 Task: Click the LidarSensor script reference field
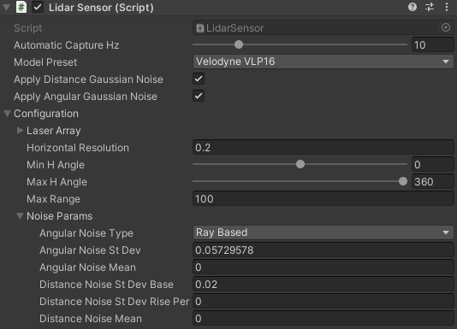[x=323, y=28]
